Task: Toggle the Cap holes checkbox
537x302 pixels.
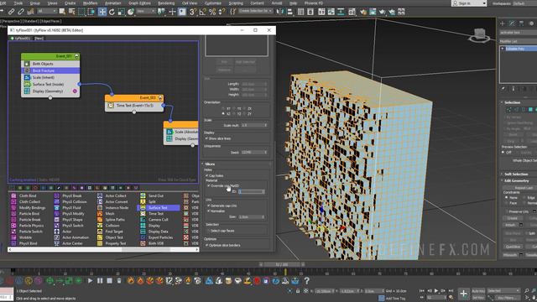Action: tap(207, 175)
